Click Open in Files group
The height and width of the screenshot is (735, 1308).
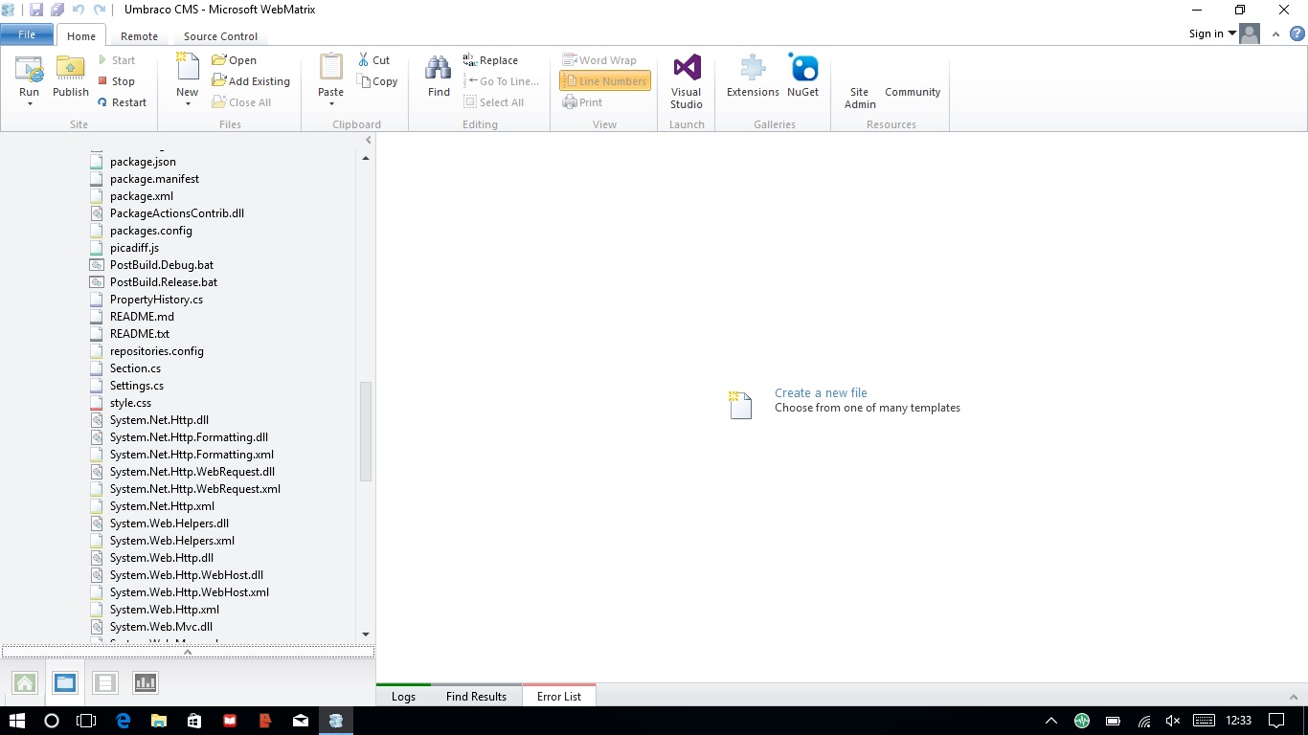click(x=235, y=60)
